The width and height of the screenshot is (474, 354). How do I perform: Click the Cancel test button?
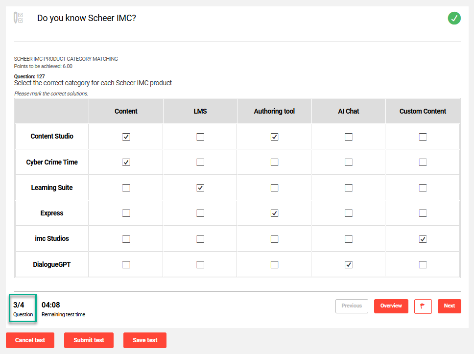(x=30, y=340)
